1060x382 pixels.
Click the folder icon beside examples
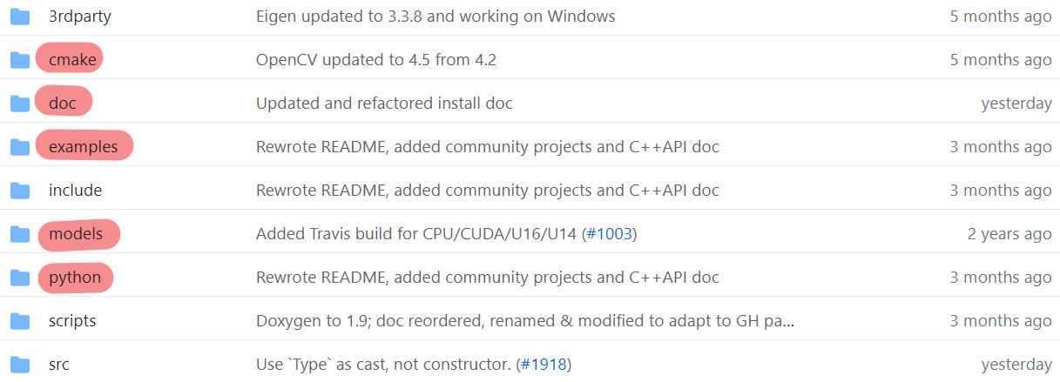tap(19, 147)
